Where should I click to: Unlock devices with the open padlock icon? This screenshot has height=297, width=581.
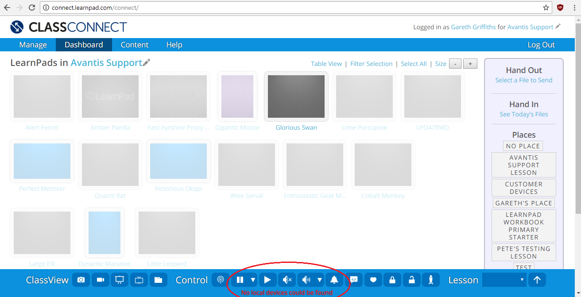pos(411,280)
